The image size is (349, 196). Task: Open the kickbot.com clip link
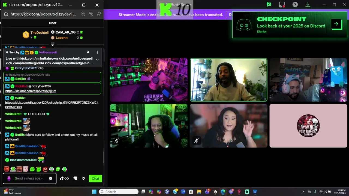[31, 91]
